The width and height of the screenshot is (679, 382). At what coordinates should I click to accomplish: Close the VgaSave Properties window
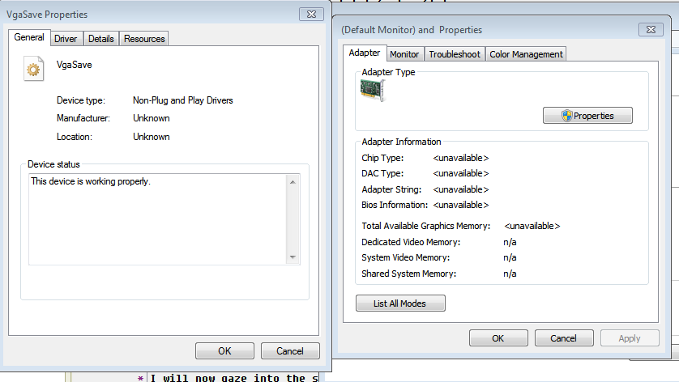[x=311, y=15]
